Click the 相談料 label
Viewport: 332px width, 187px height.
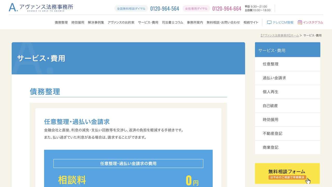coord(72,180)
